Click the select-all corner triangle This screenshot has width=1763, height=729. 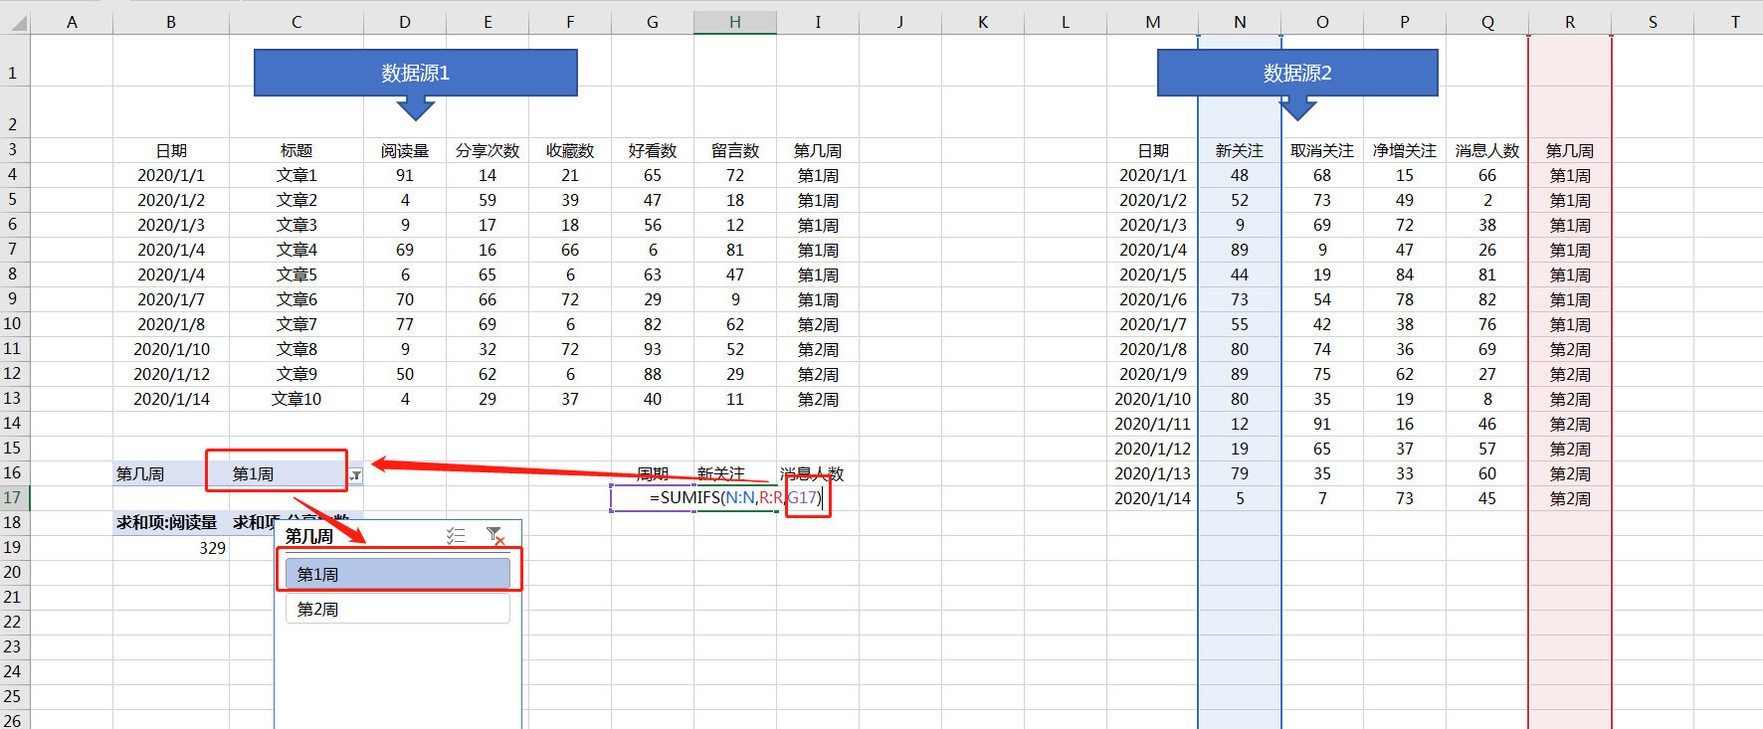(x=16, y=22)
